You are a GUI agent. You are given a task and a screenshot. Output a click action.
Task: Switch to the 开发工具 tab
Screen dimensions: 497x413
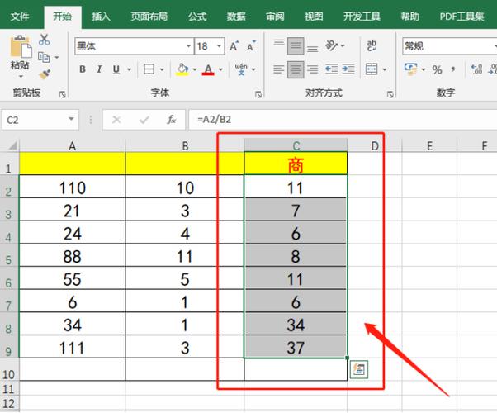pyautogui.click(x=362, y=17)
